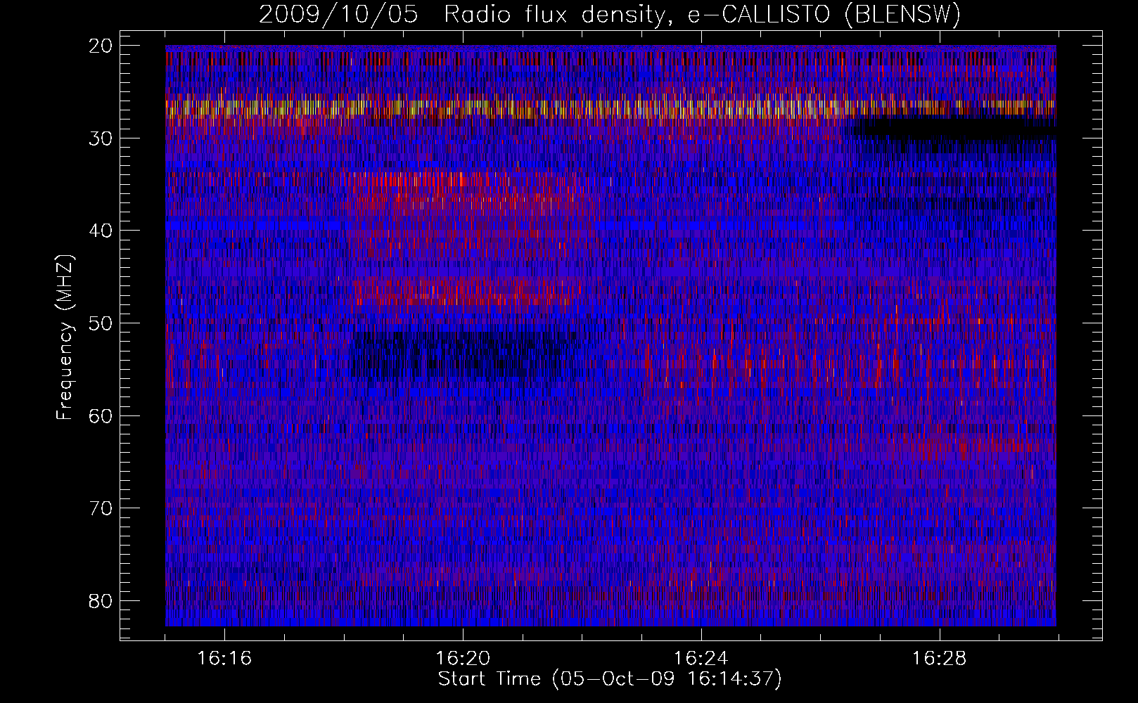
Task: Click the 50 MHz frequency tick label
Action: (101, 323)
